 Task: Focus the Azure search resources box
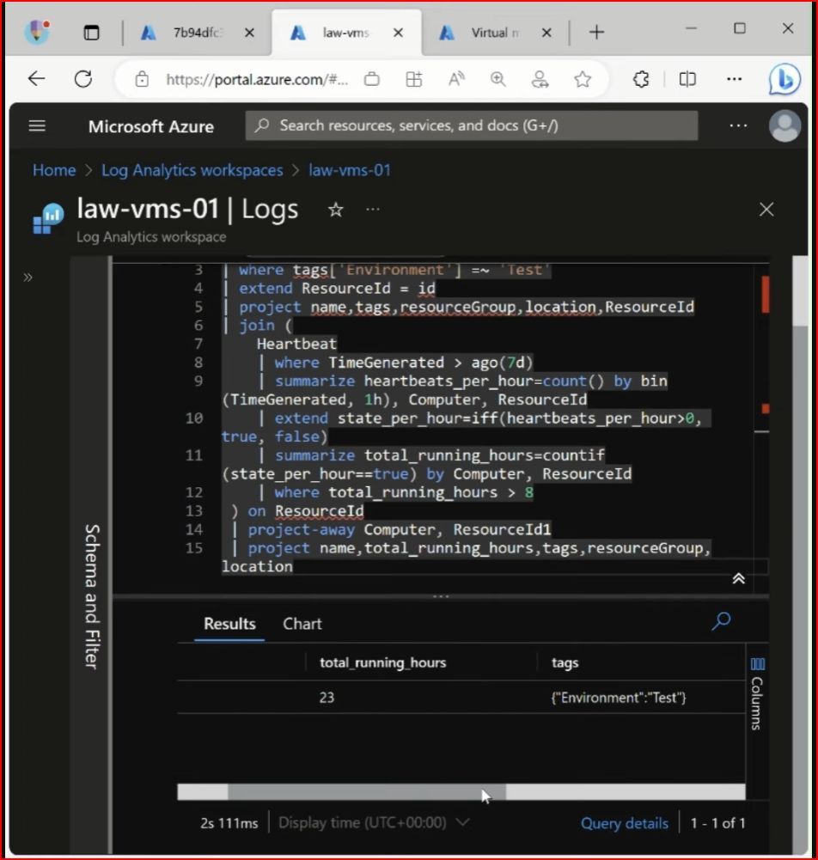click(472, 125)
